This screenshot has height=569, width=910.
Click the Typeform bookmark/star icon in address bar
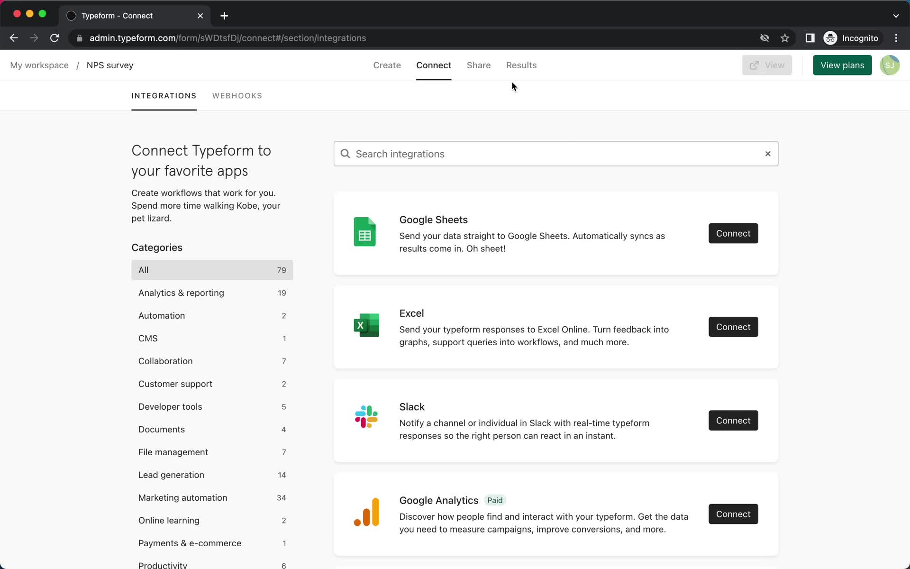(x=784, y=38)
